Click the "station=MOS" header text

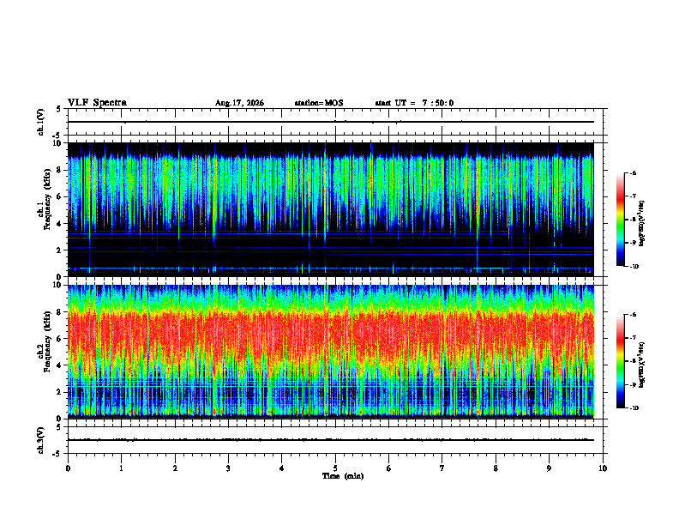[319, 103]
